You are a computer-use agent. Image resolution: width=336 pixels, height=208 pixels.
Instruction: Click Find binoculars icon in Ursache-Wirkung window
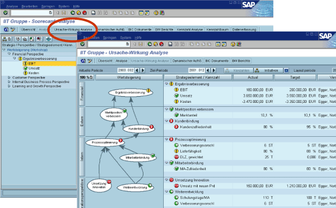(x=176, y=44)
